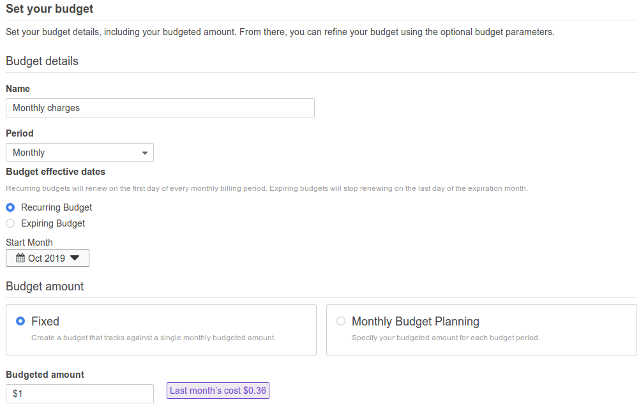The width and height of the screenshot is (641, 411).
Task: Open the Monthly period selector
Action: click(x=80, y=153)
